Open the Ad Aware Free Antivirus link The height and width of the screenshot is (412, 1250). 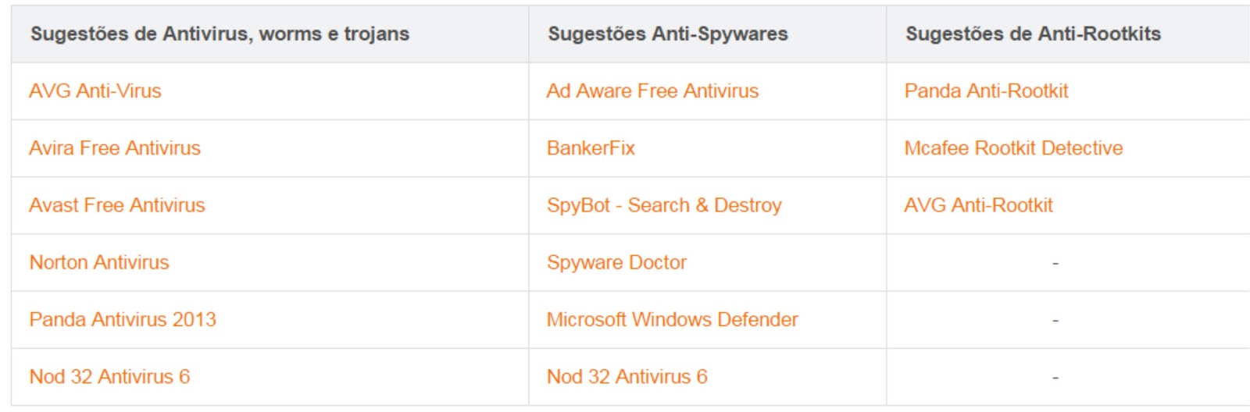click(652, 91)
